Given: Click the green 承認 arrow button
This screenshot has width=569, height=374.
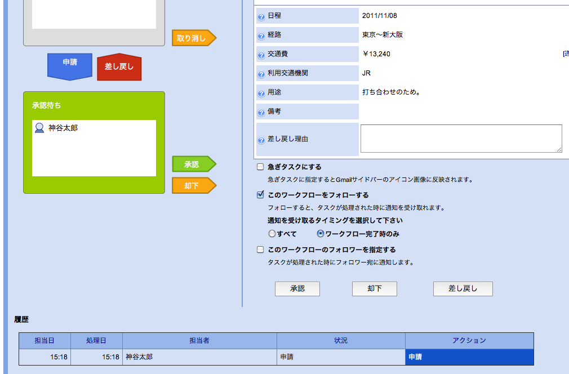Looking at the screenshot, I should [x=193, y=164].
